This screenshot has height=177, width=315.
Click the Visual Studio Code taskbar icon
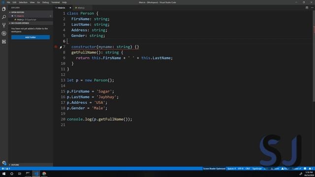point(36,174)
